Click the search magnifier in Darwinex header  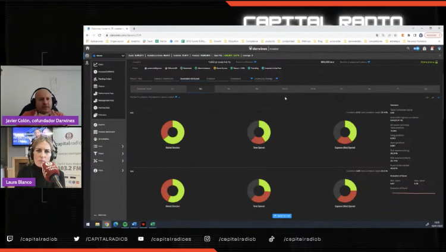click(408, 48)
